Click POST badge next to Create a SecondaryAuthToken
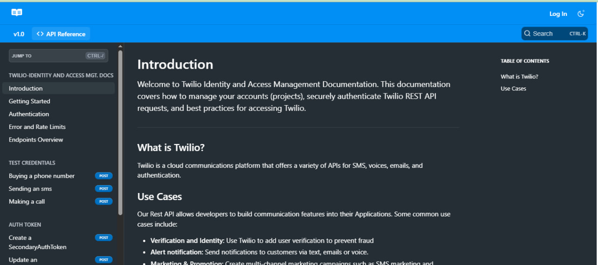The height and width of the screenshot is (265, 598). pos(104,237)
